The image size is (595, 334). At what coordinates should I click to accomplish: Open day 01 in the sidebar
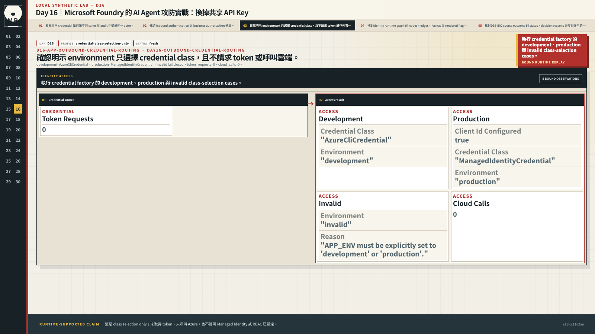(8, 36)
